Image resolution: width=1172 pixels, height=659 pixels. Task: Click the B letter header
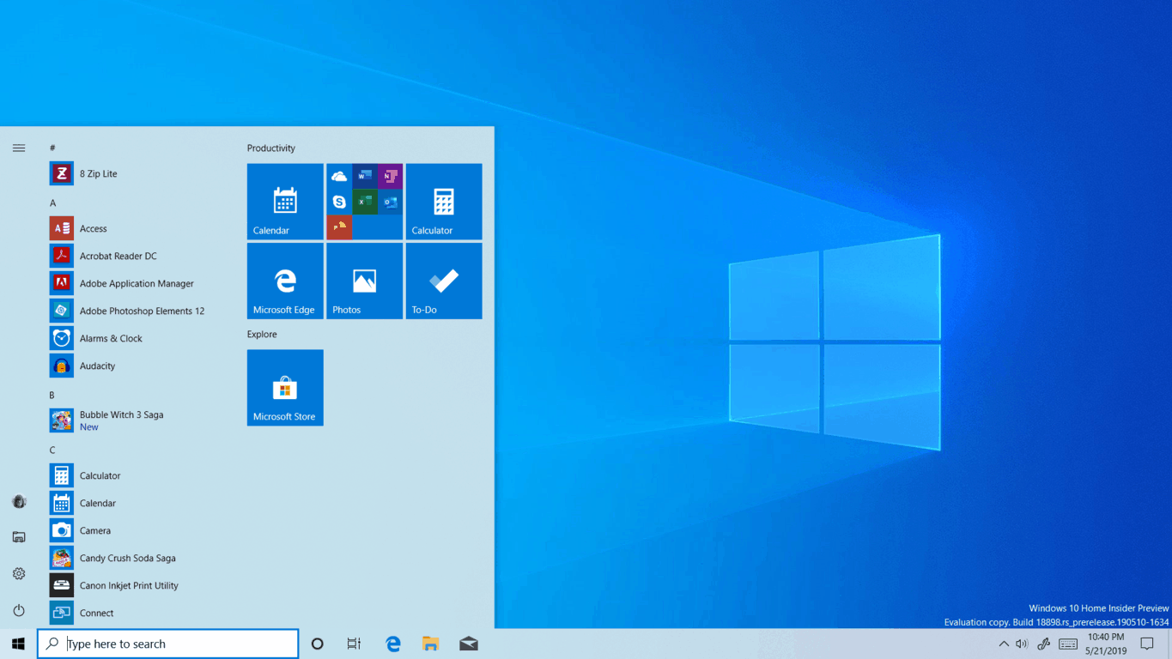click(x=52, y=395)
